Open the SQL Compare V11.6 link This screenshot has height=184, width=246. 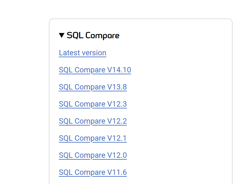coord(93,172)
